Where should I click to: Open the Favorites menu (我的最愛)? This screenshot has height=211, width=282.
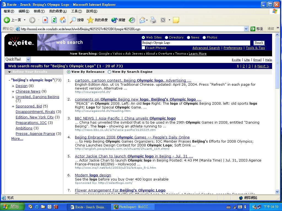pyautogui.click(x=58, y=11)
